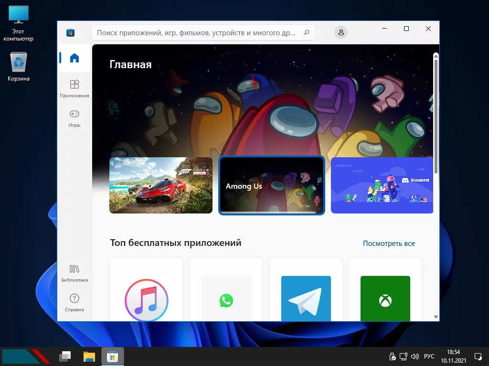Click the scrollbar up arrow
Viewport: 489px width, 366px height.
pos(436,55)
